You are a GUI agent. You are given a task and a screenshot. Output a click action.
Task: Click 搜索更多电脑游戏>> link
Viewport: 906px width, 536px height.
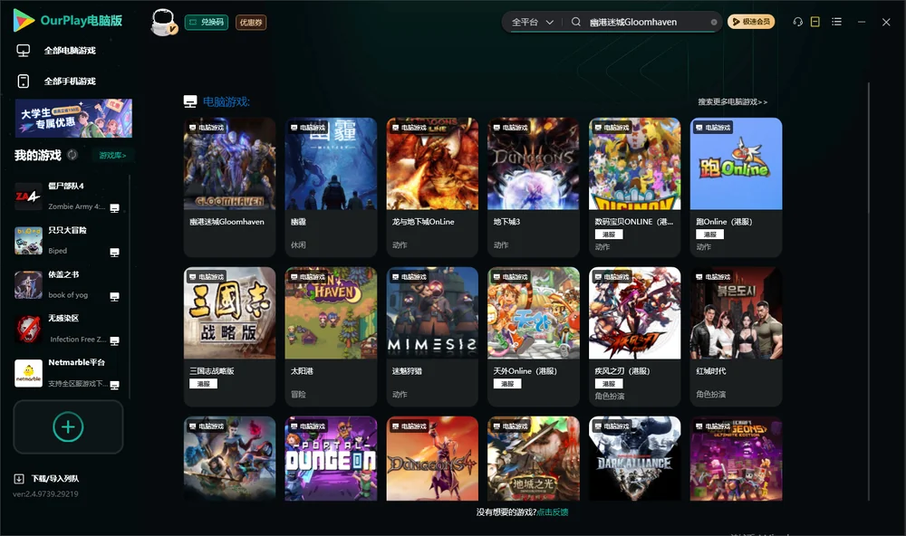point(732,101)
